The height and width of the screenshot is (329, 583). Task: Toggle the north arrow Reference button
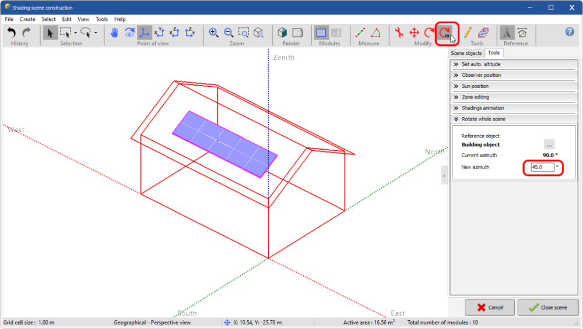pyautogui.click(x=507, y=33)
